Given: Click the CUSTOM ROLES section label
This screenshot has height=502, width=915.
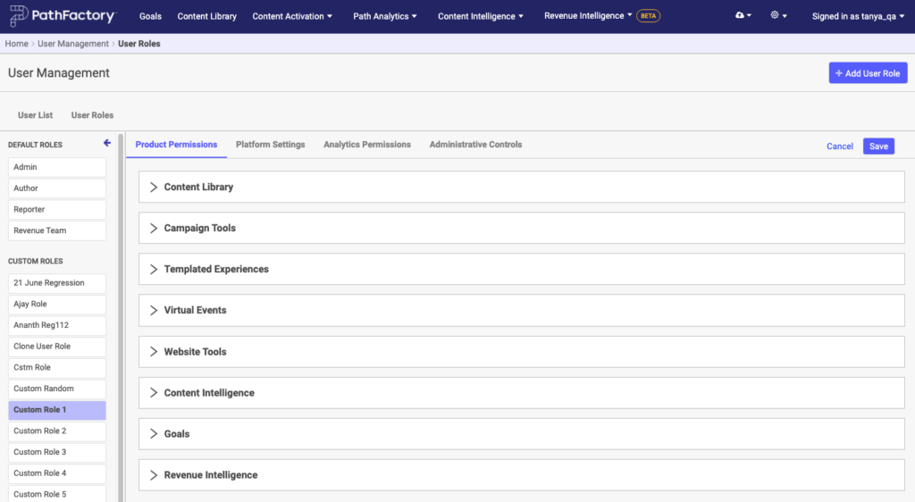Looking at the screenshot, I should (x=35, y=261).
